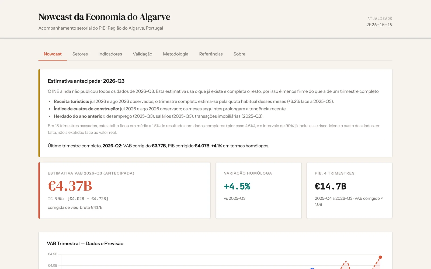This screenshot has width=431, height=269.
Task: Click the Nowcast da Economia do Algarve title
Action: point(104,17)
